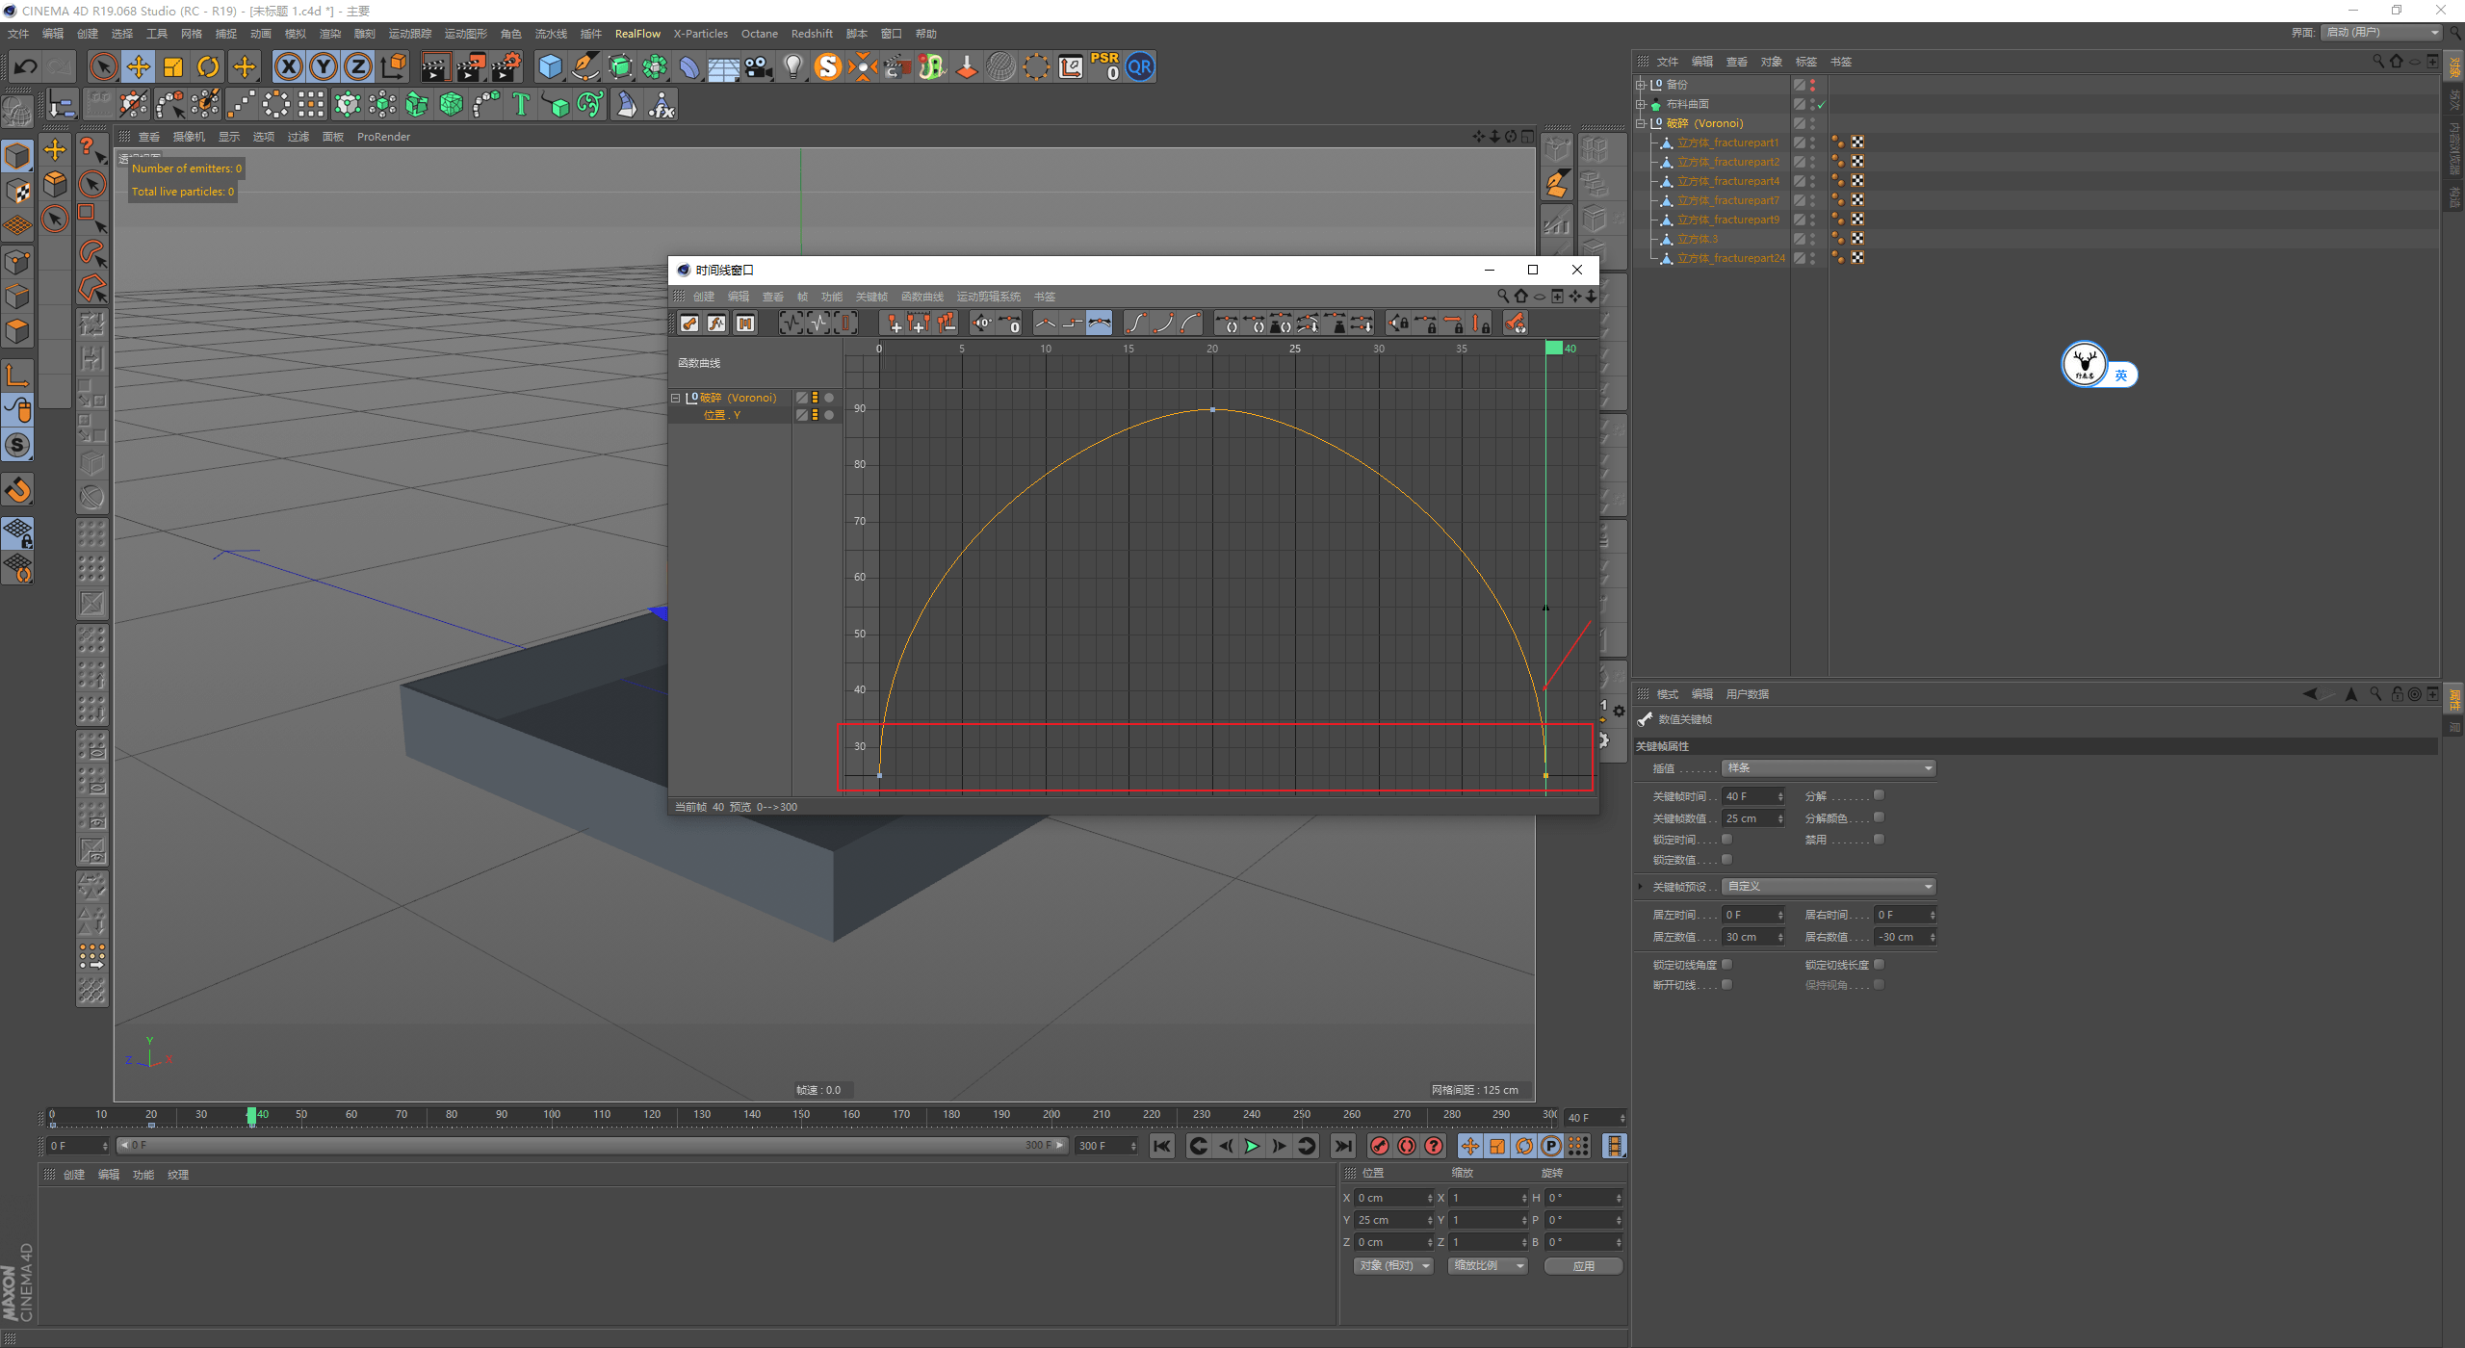Open the 函数曲线 menu in timeline window
The width and height of the screenshot is (2465, 1348).
pos(921,297)
